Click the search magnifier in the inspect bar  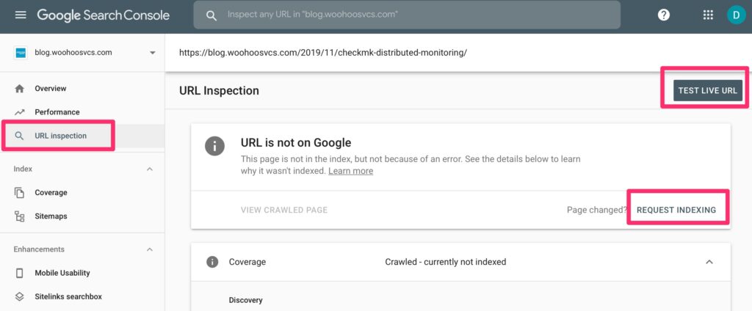pos(211,15)
